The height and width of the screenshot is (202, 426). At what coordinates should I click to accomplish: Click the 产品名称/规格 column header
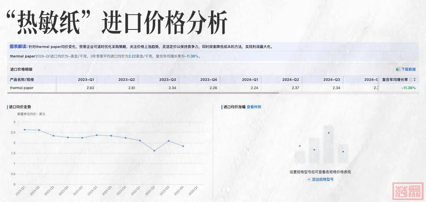[x=22, y=79]
